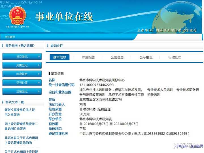The height and width of the screenshot is (153, 204).
Task: Open the 证书补领 sidebar button
Action: point(22,83)
